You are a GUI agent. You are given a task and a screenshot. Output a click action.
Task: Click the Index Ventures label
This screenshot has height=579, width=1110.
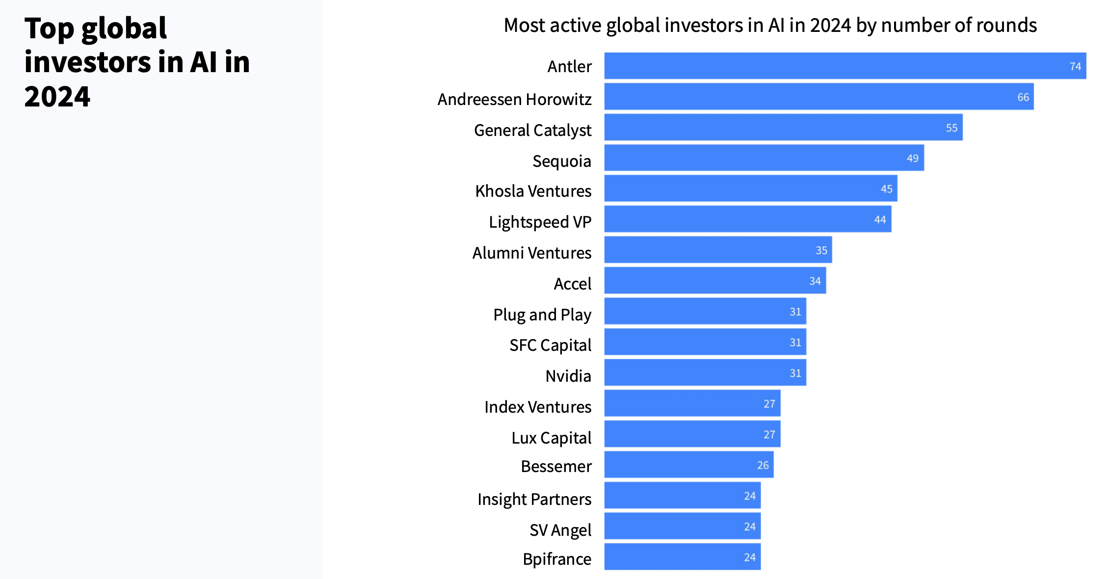click(537, 407)
